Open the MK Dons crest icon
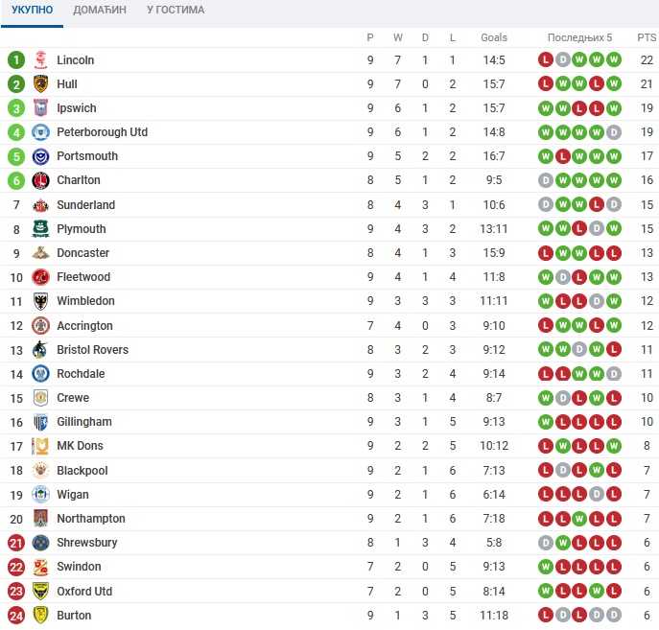Image resolution: width=659 pixels, height=630 pixels. [x=40, y=446]
